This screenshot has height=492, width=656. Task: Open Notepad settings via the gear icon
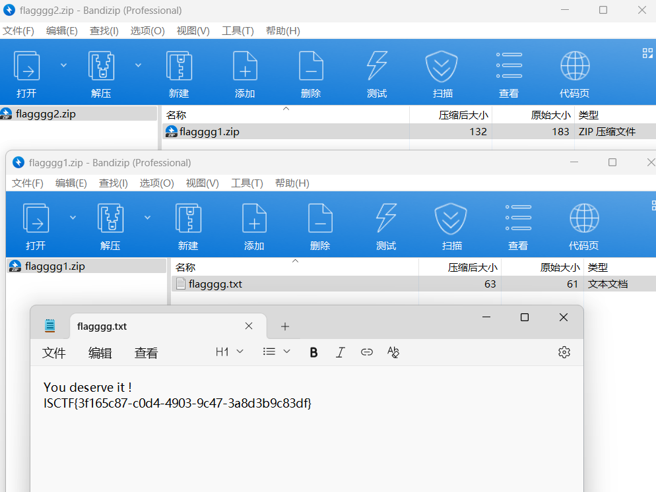pos(564,352)
